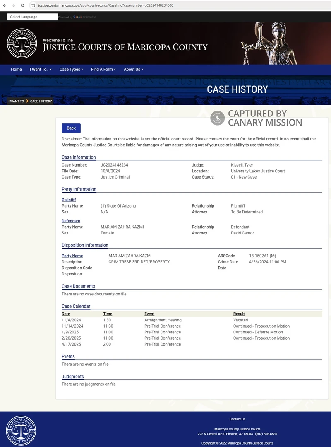The height and width of the screenshot is (447, 331).
Task: Open the Select Language dropdown
Action: [32, 17]
